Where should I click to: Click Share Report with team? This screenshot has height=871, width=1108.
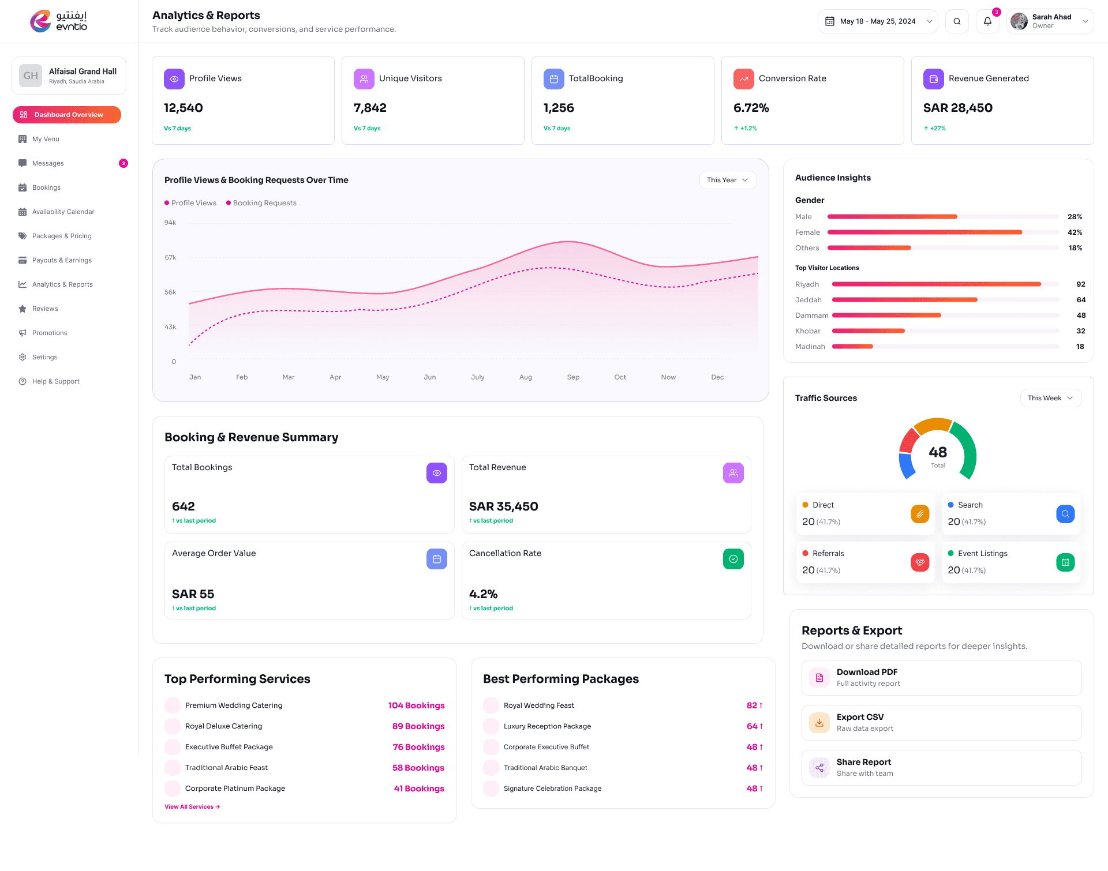[941, 768]
